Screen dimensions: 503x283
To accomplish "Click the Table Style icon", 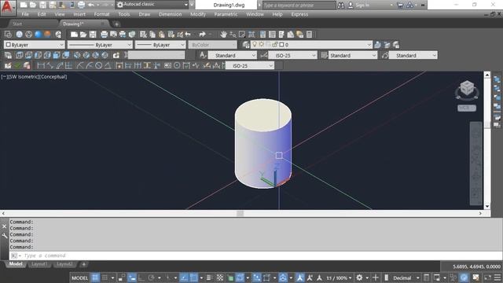I will (324, 55).
